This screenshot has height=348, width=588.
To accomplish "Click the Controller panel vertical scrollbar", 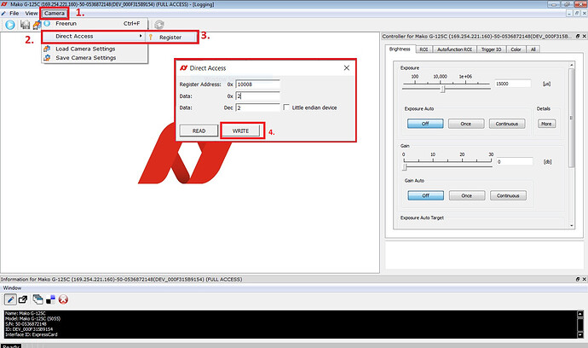I will click(572, 118).
